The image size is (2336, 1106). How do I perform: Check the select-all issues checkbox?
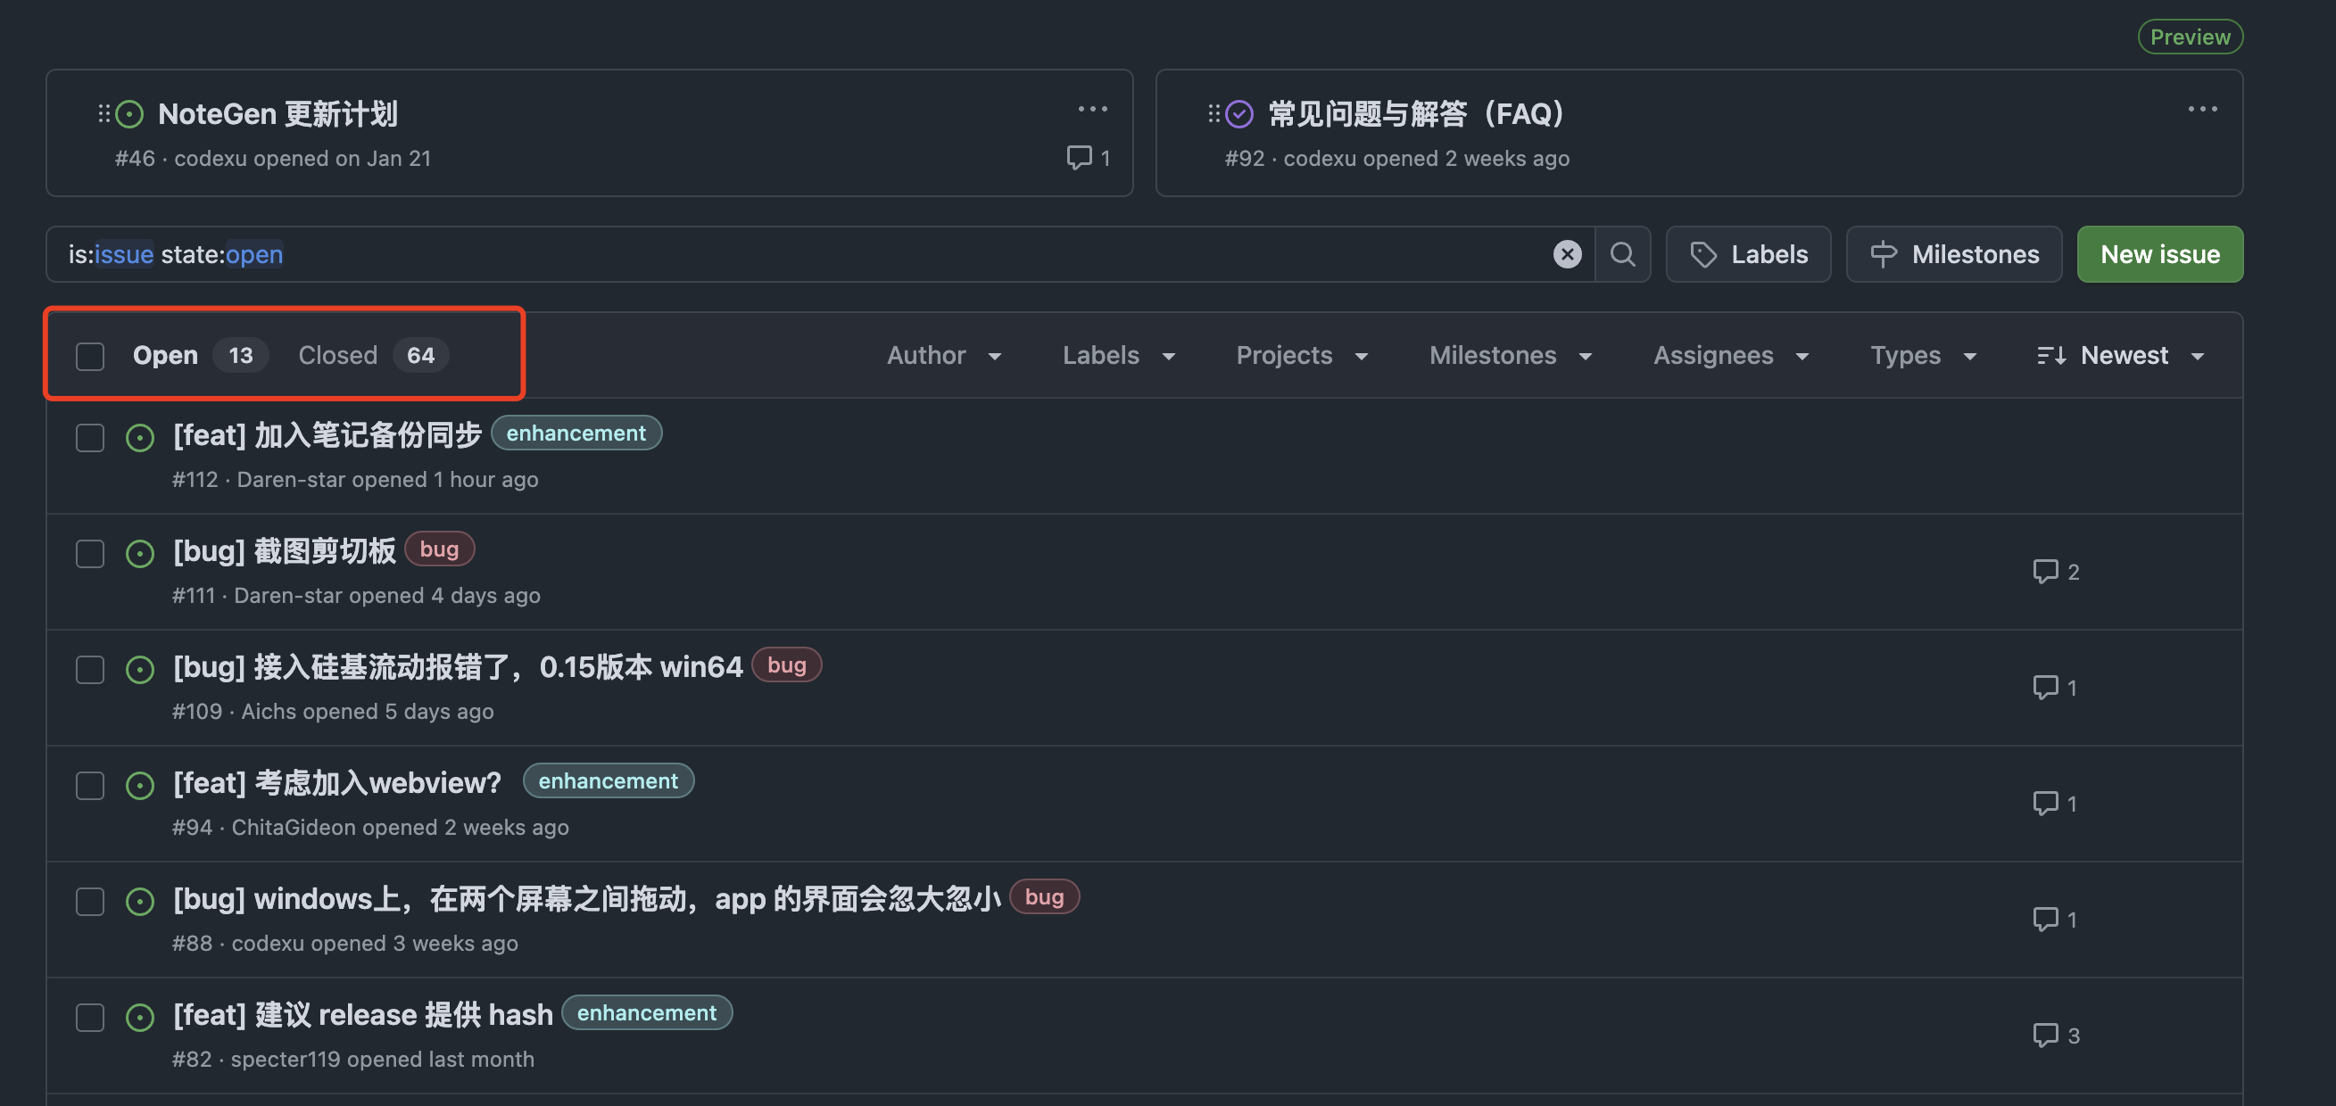(x=90, y=356)
